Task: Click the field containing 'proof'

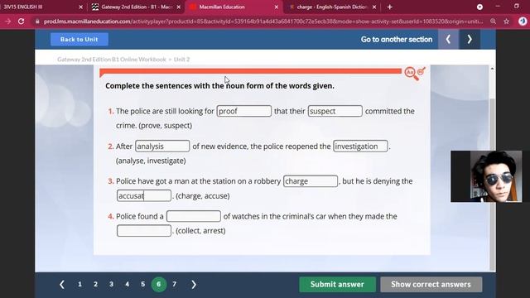Action: pos(244,111)
